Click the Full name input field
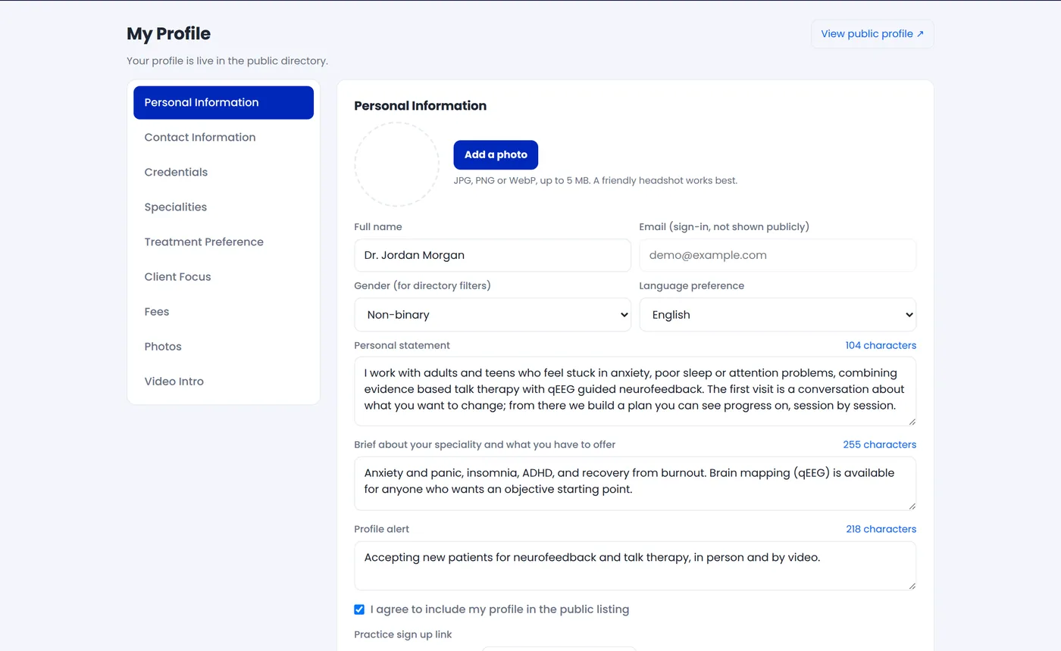1061x651 pixels. click(493, 255)
